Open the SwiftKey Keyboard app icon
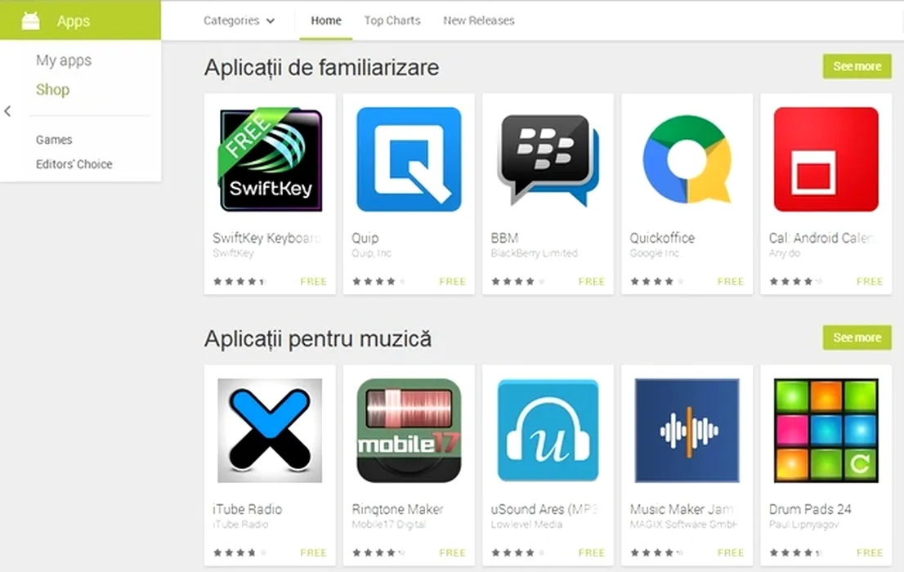The height and width of the screenshot is (572, 904). point(270,159)
